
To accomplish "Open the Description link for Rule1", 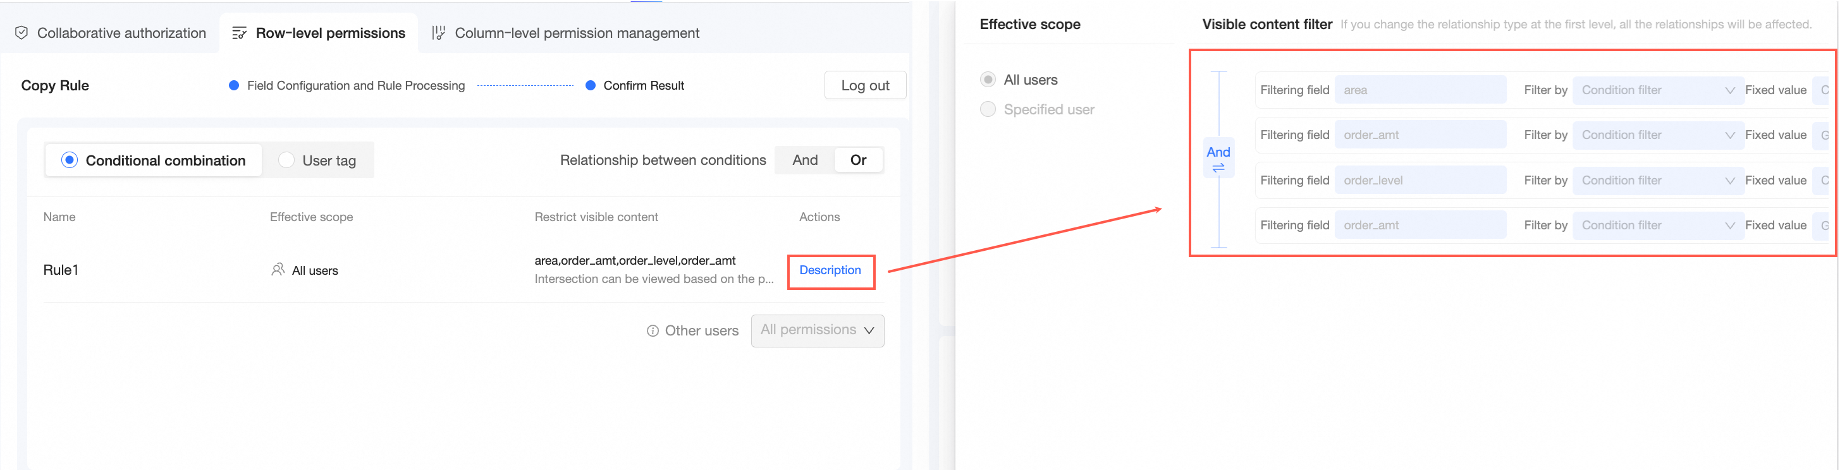I will 830,270.
